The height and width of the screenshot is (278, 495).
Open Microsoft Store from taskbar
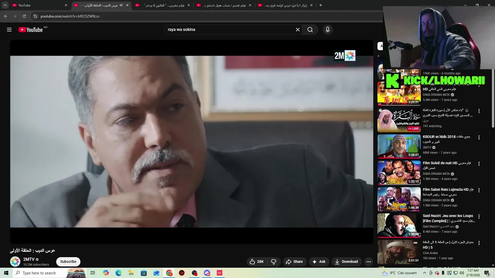pyautogui.click(x=144, y=273)
